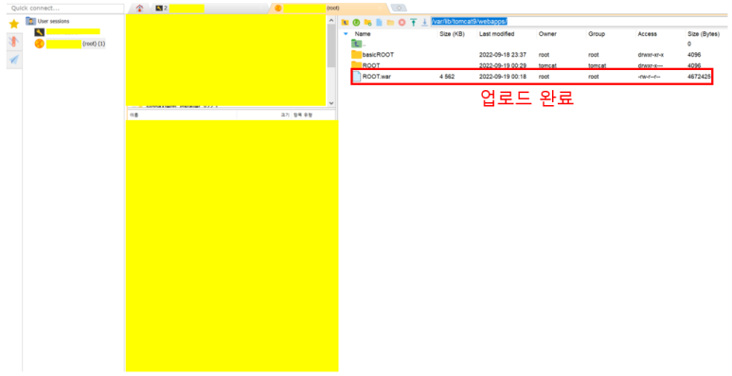Screen dimensions: 732x376
Task: Click the 4672425 bytes value
Action: (699, 76)
